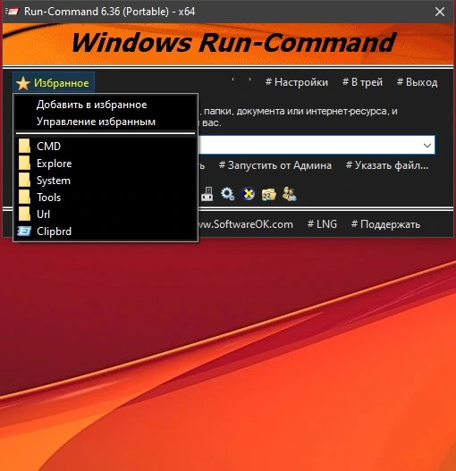Click the network adapter plug icon
456x471 pixels.
207,194
